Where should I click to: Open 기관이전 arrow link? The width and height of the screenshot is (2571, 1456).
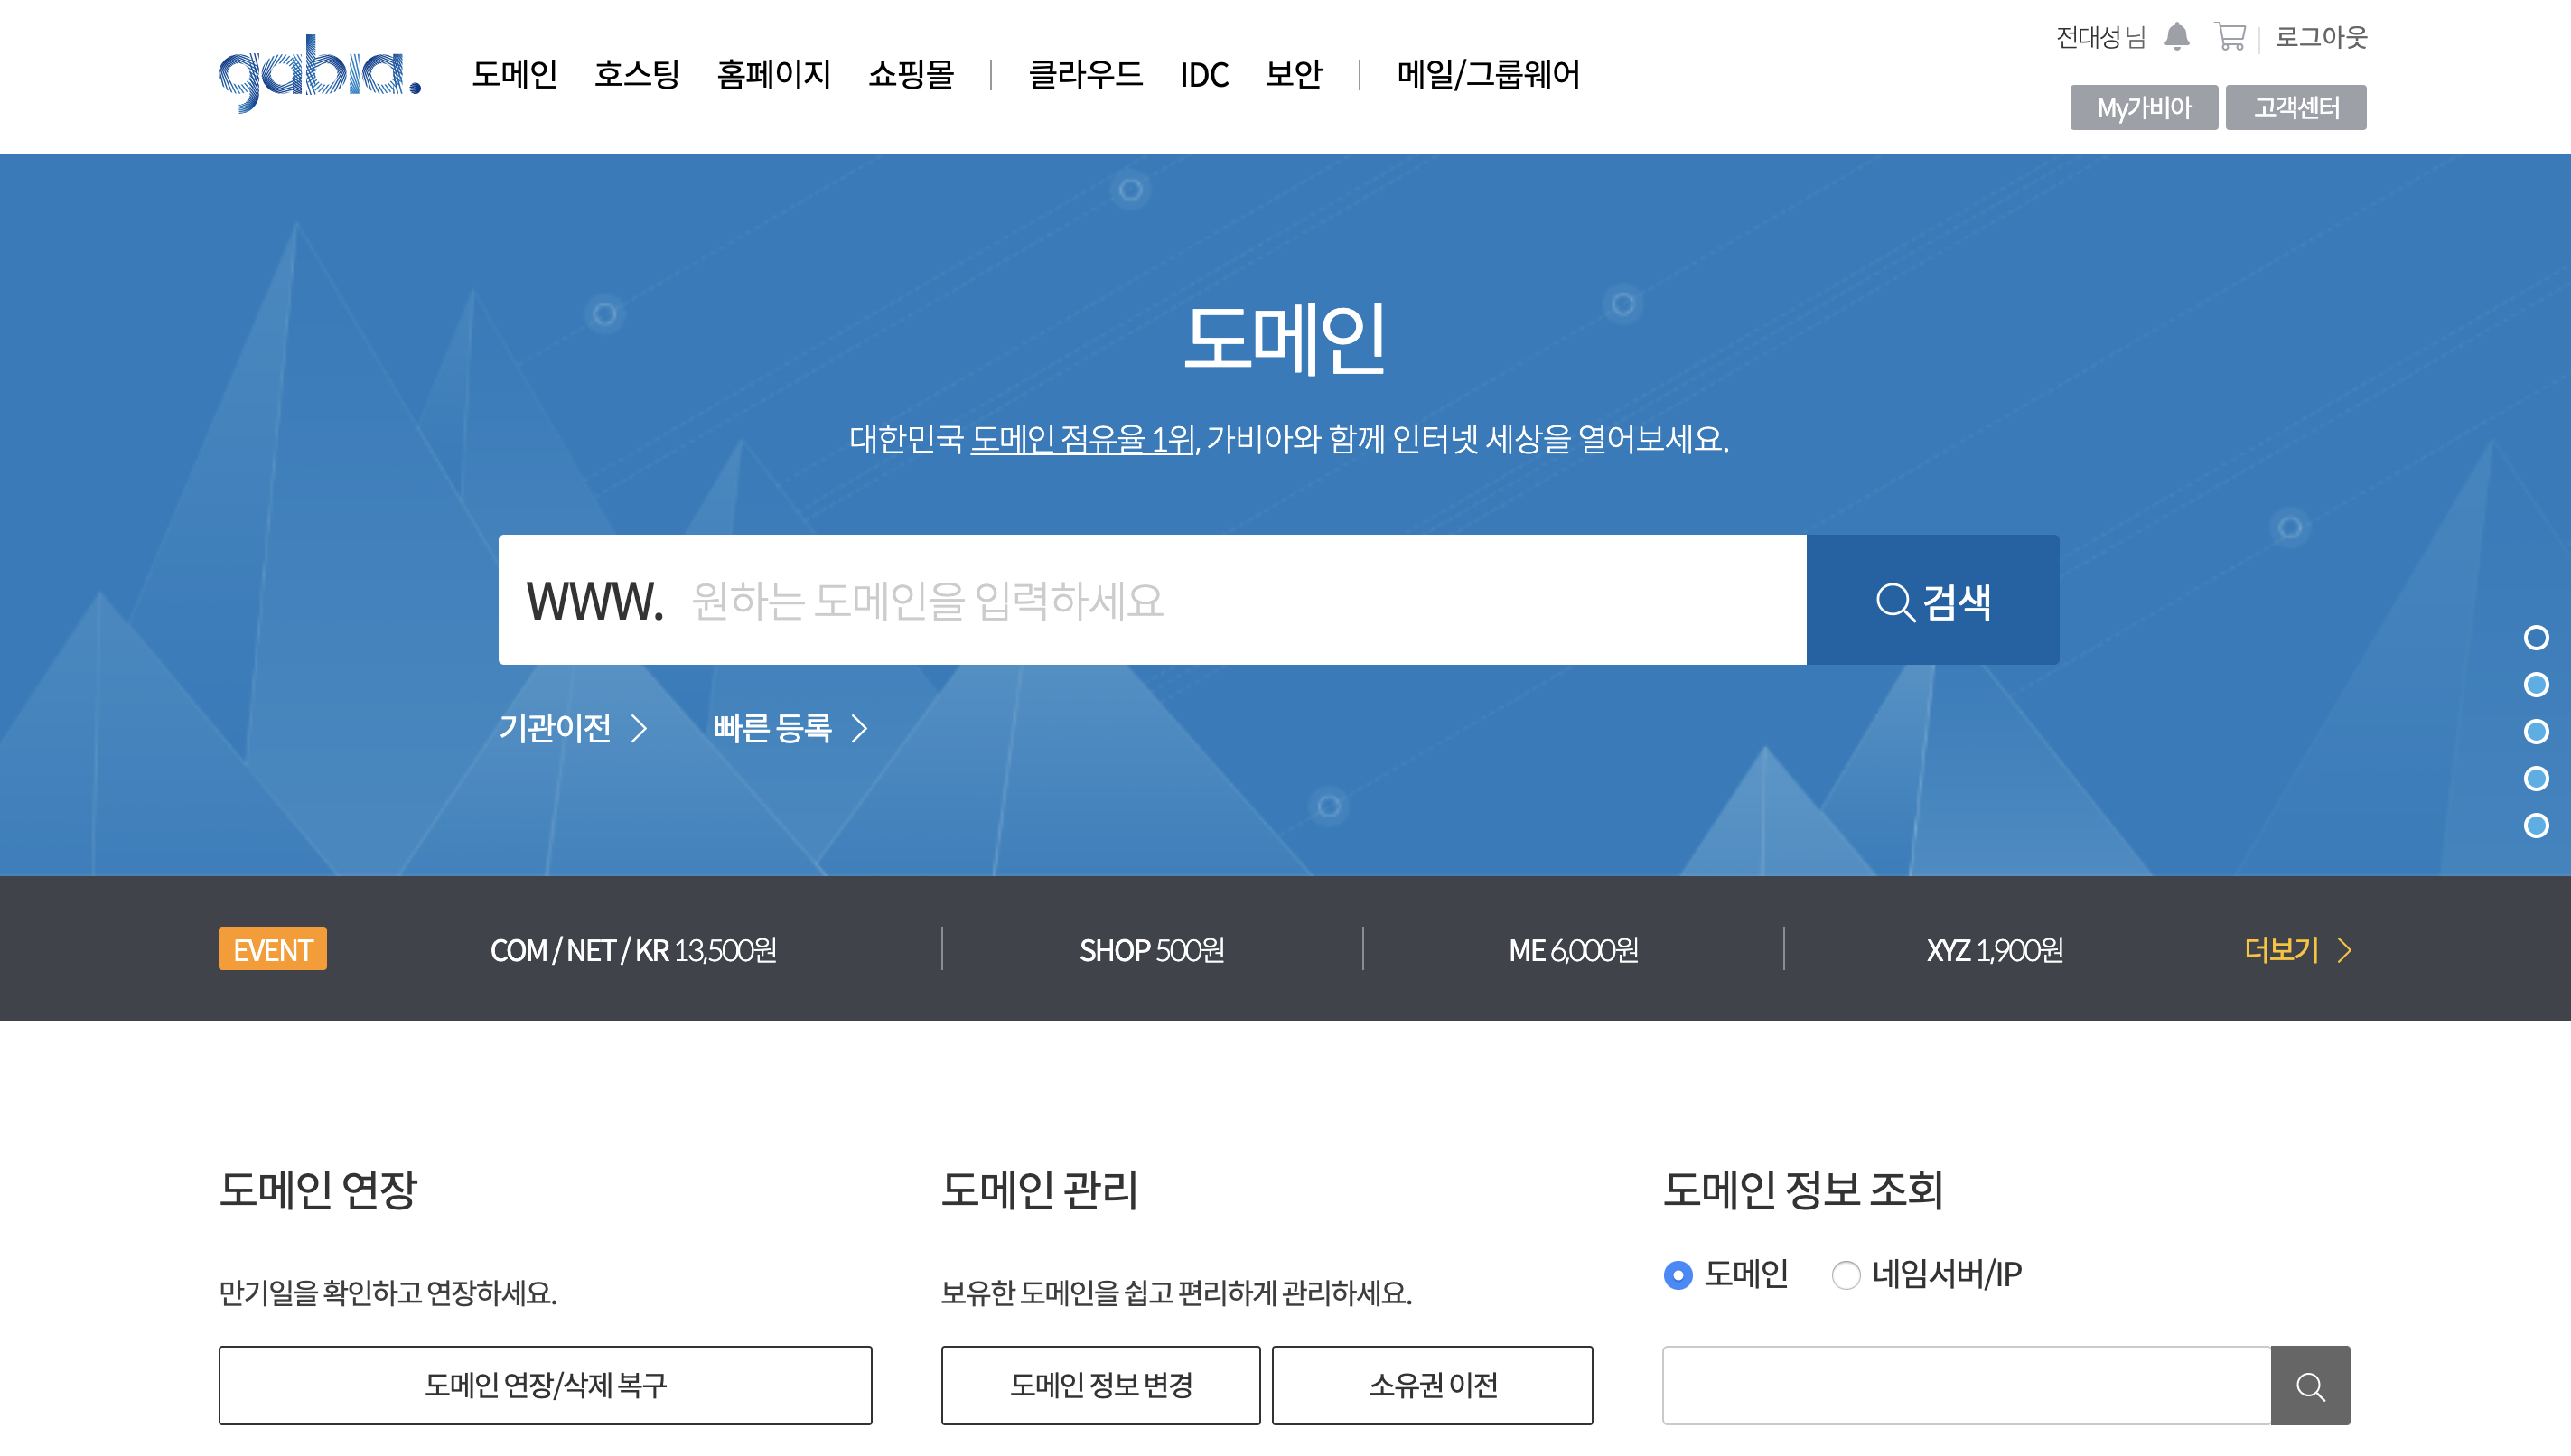pyautogui.click(x=573, y=728)
